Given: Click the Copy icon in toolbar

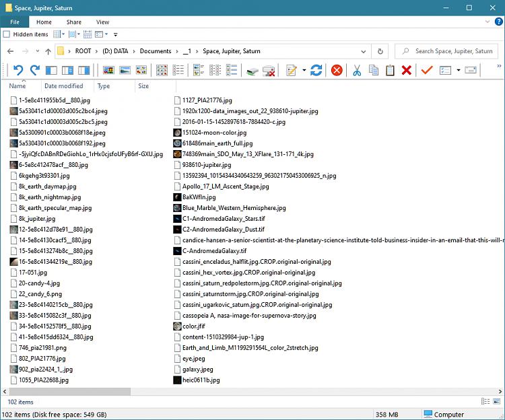Looking at the screenshot, I should (373, 70).
